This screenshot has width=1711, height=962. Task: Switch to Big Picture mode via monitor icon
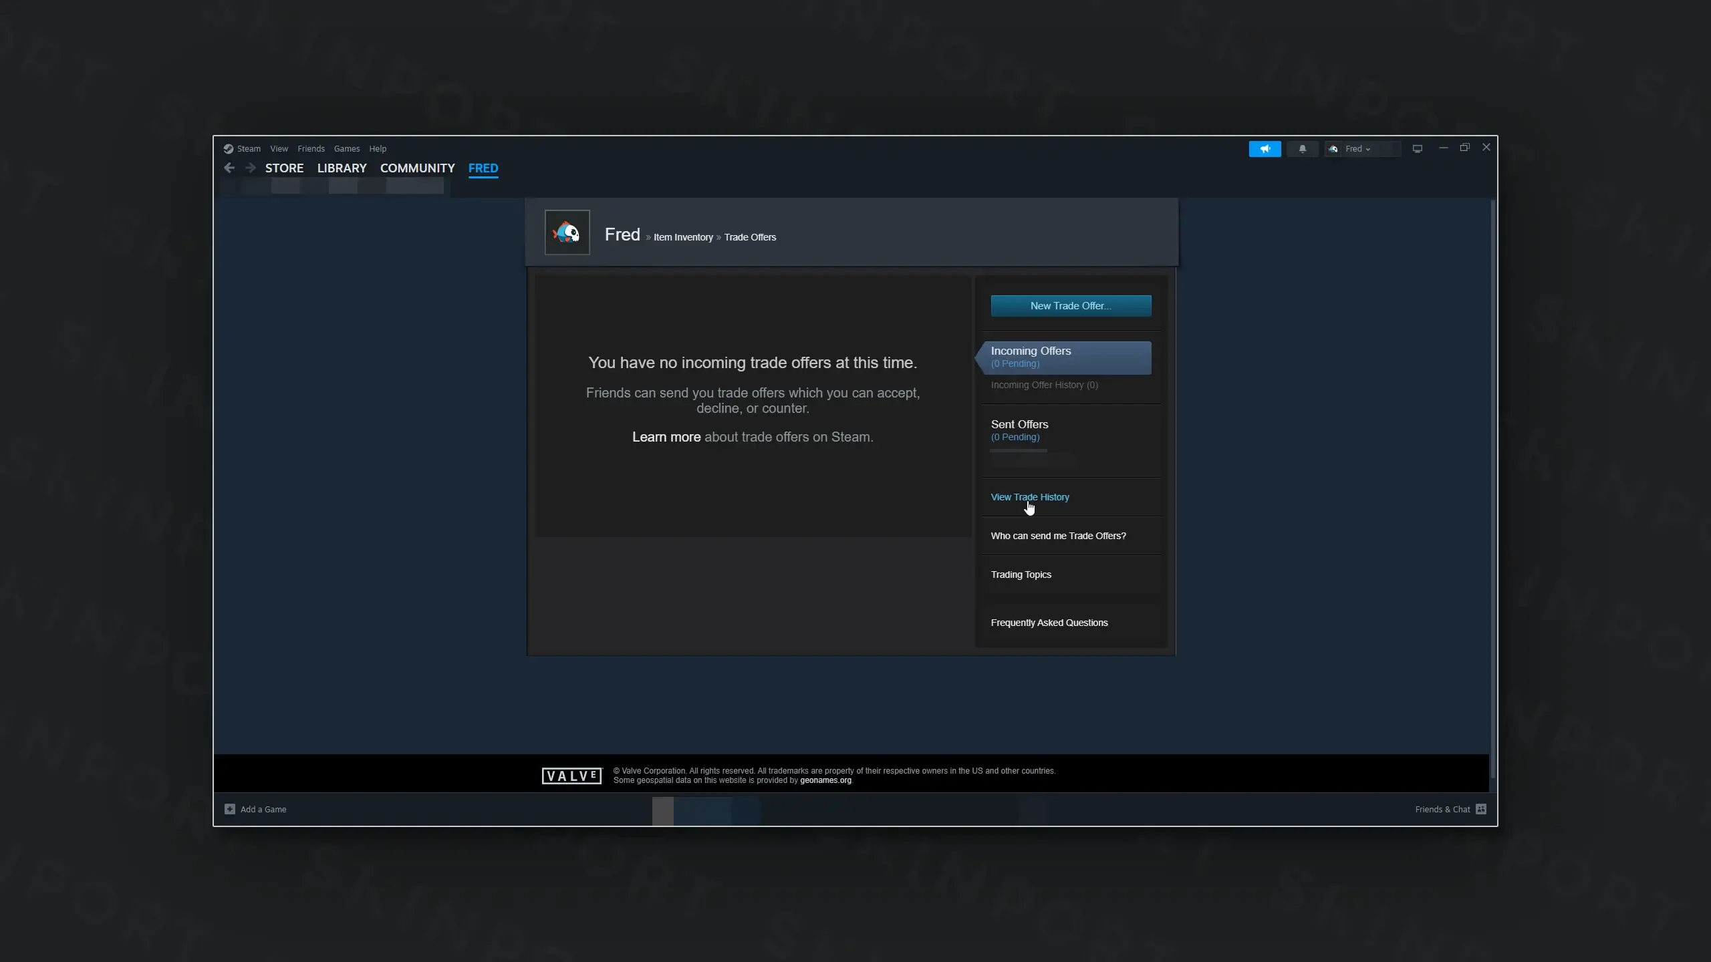coord(1417,149)
